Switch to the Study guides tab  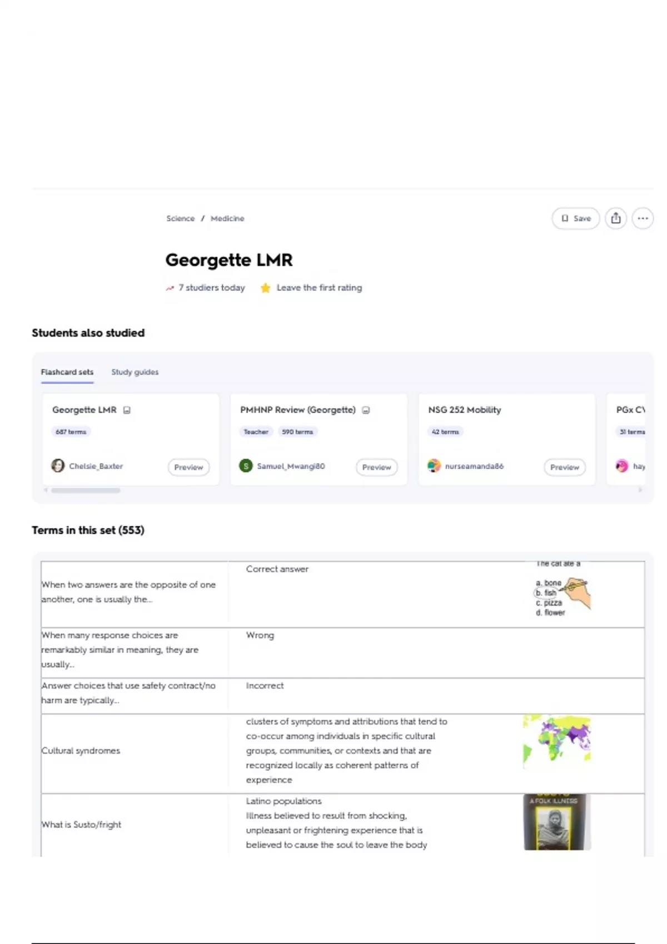[135, 372]
